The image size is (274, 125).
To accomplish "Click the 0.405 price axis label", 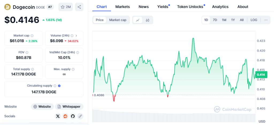I will pos(261,108).
